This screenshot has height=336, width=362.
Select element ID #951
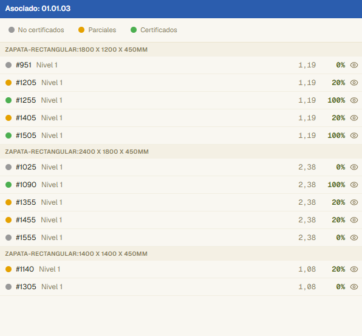pyautogui.click(x=24, y=65)
